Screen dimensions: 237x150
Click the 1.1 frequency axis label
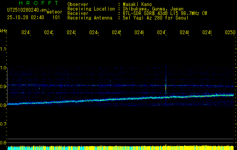click(3, 49)
